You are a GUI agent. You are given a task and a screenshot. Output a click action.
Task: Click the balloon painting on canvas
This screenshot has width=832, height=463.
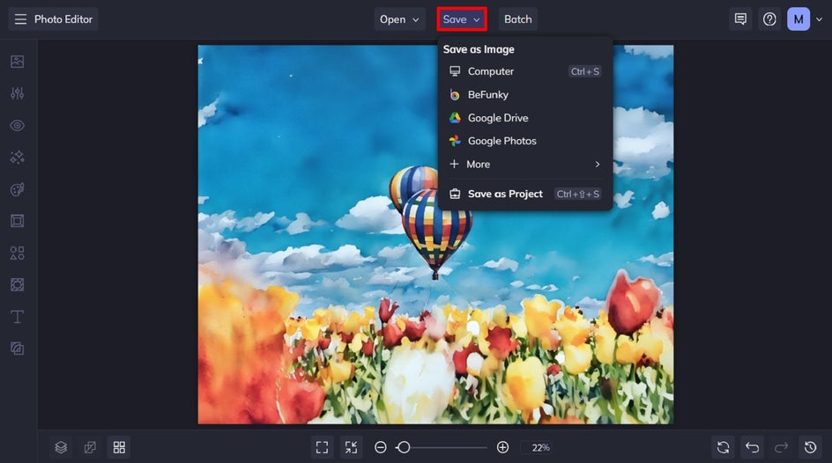435,234
